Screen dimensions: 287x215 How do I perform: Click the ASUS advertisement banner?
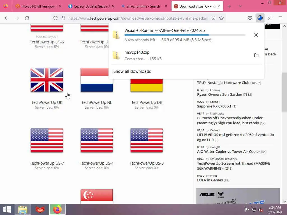click(237, 196)
